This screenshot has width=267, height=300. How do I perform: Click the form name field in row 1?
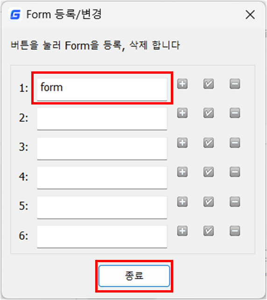coord(102,90)
